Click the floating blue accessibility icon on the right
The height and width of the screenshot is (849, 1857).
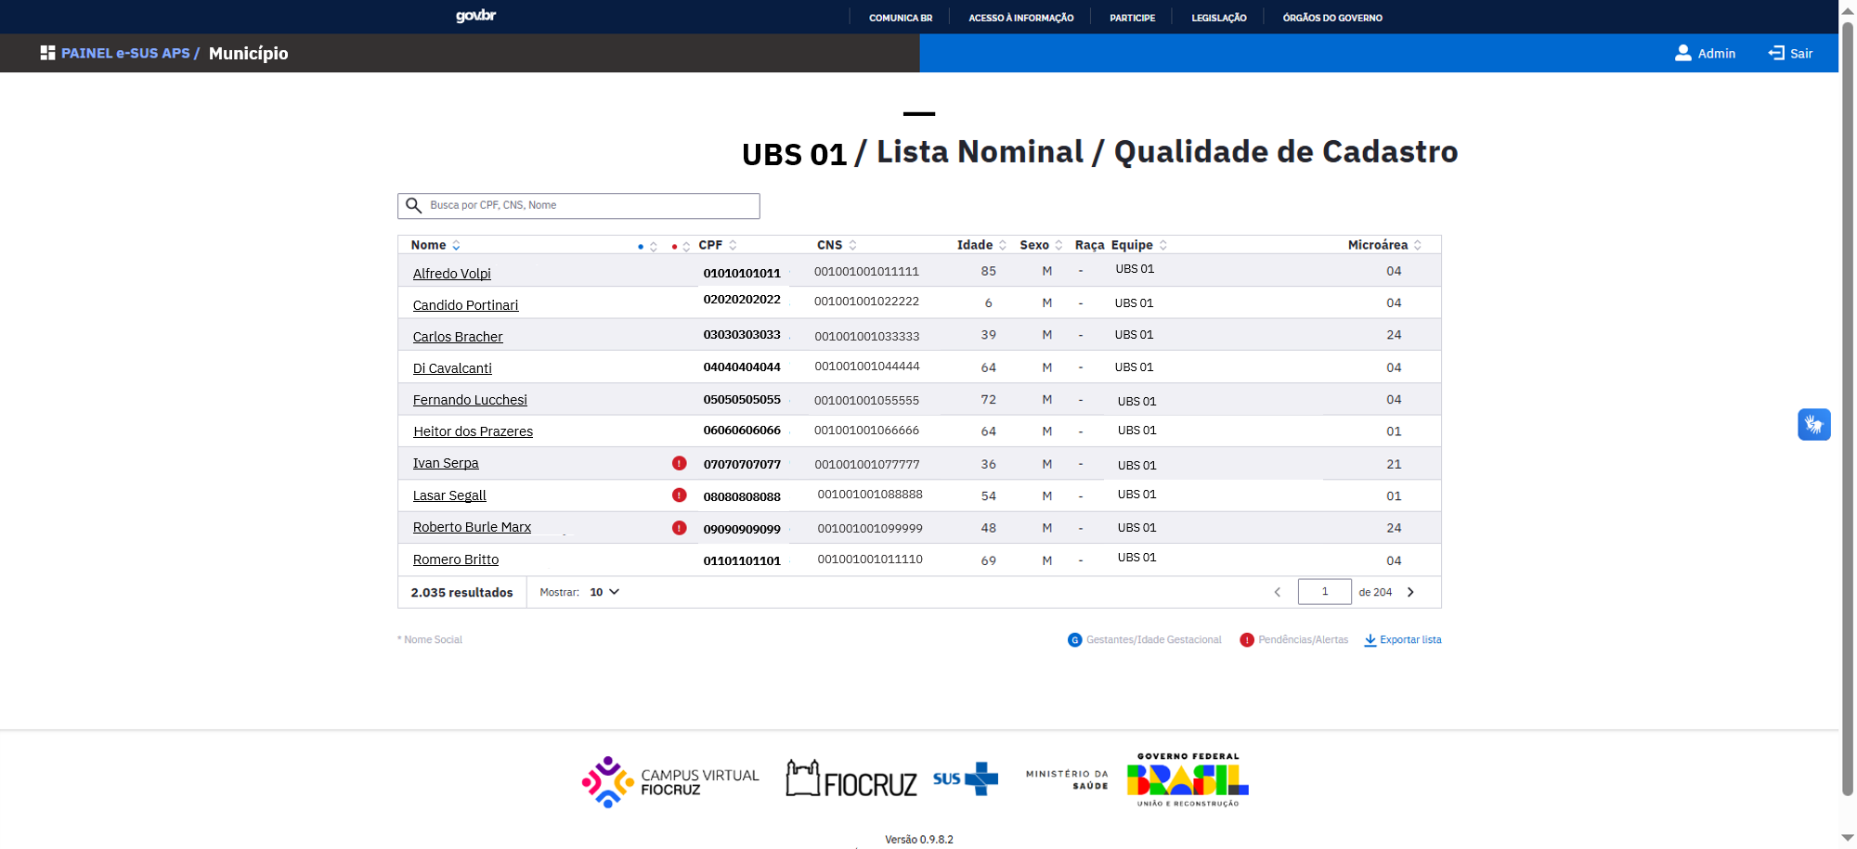(x=1814, y=424)
